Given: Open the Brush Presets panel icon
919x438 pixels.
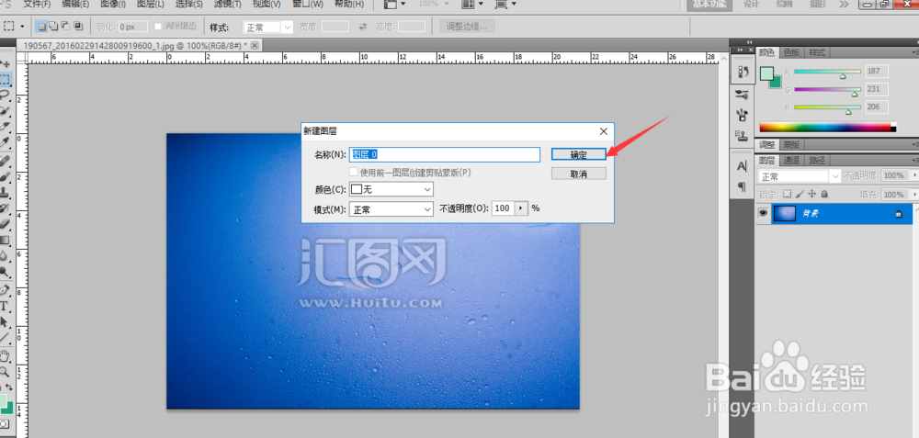Looking at the screenshot, I should click(742, 95).
